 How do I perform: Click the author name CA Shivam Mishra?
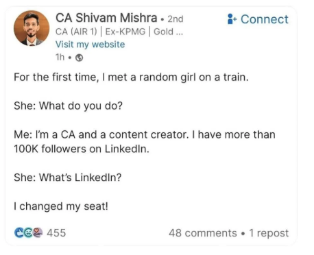[106, 18]
